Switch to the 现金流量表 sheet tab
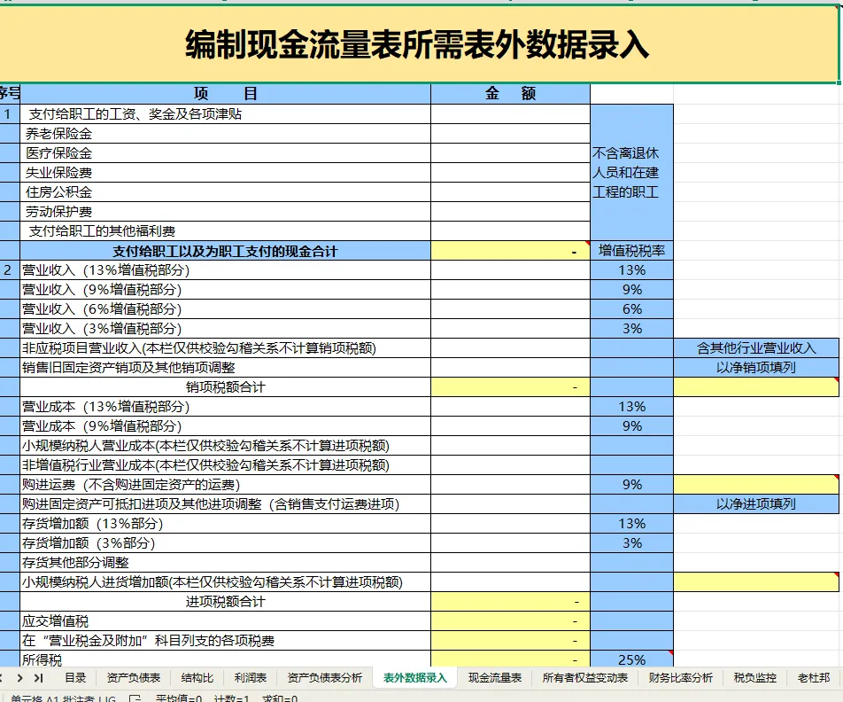843x702 pixels. click(495, 678)
